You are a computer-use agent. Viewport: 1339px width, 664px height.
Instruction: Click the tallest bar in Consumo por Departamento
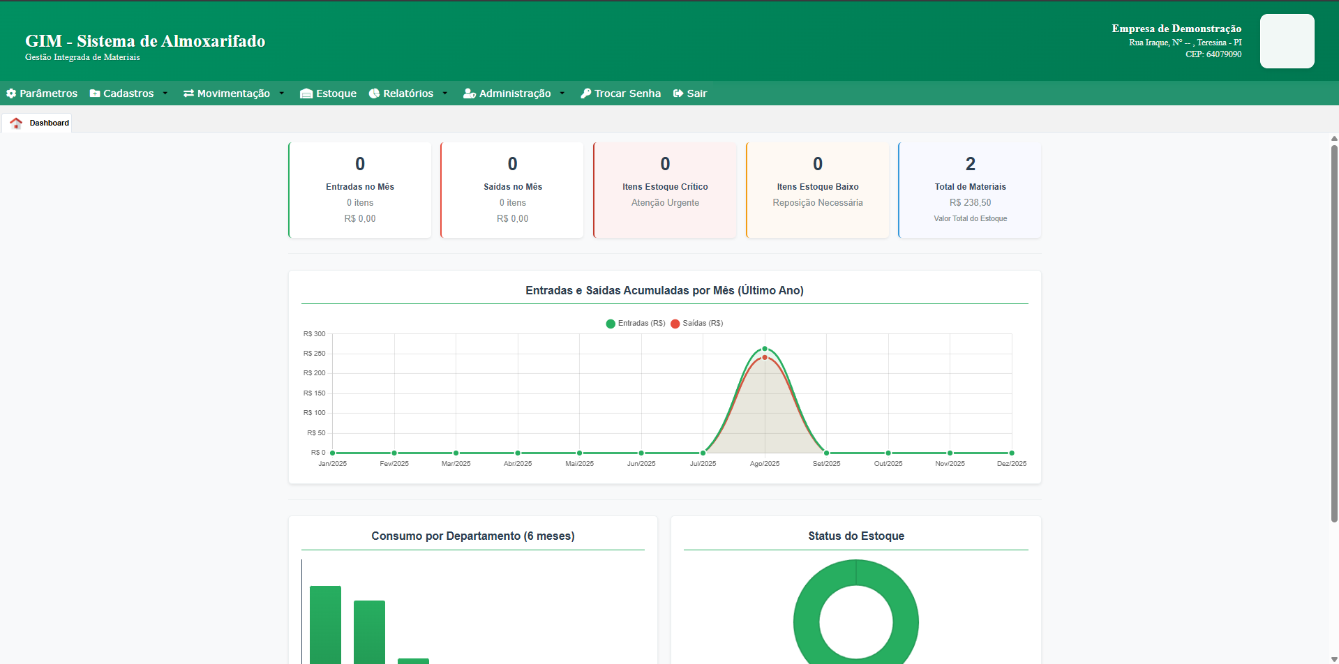coord(325,625)
